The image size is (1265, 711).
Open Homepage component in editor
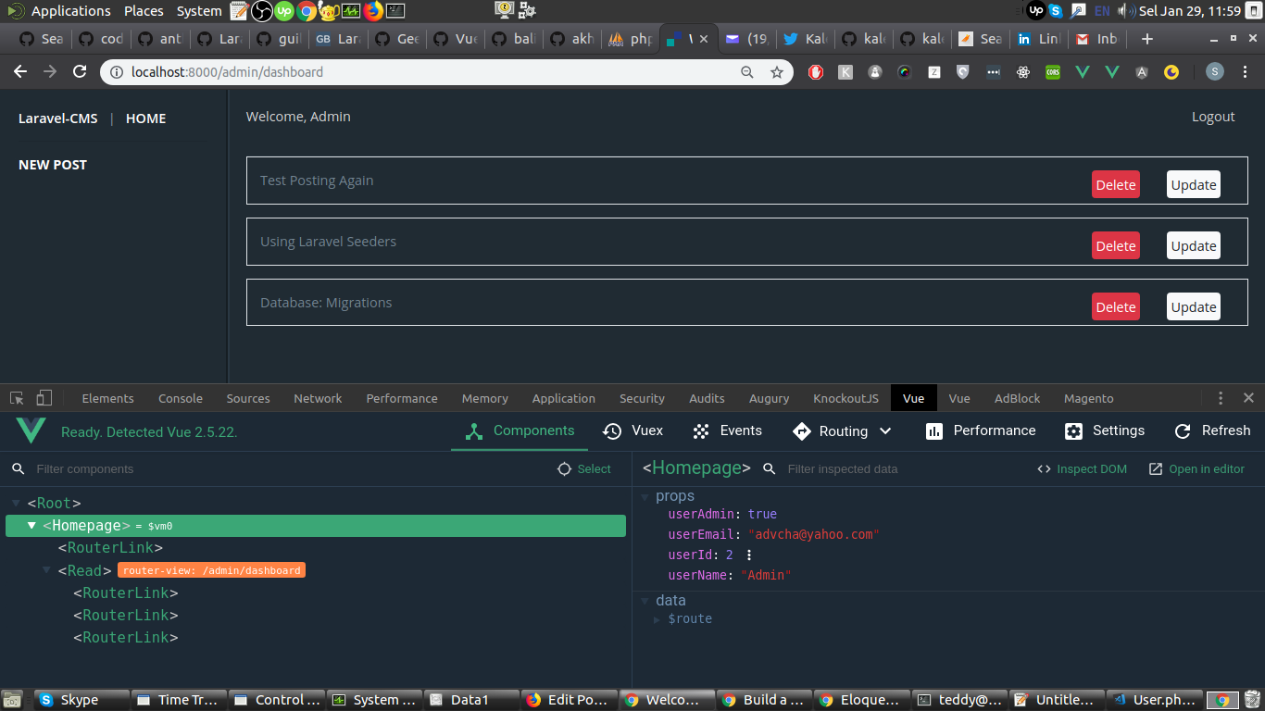point(1196,469)
